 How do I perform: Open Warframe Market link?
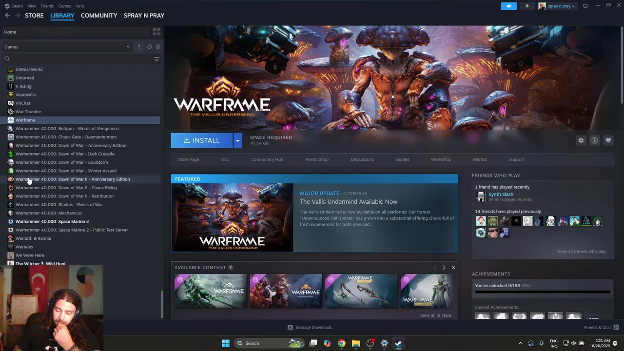tap(480, 159)
